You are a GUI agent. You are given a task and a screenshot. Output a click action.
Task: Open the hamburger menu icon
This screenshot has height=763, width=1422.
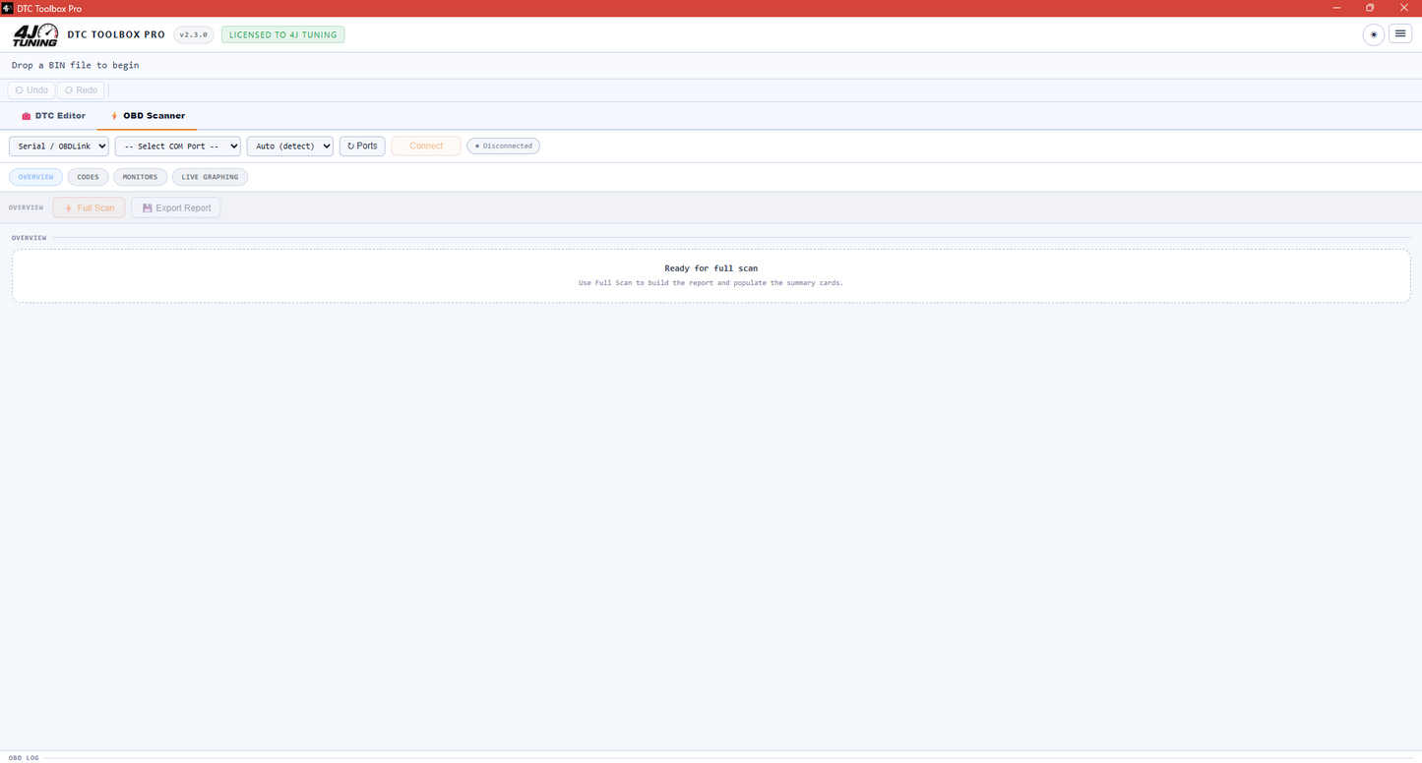1400,34
